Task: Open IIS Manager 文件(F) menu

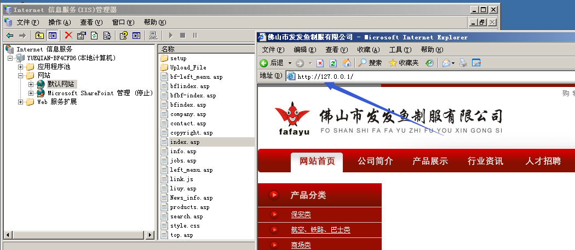Action: 28,22
